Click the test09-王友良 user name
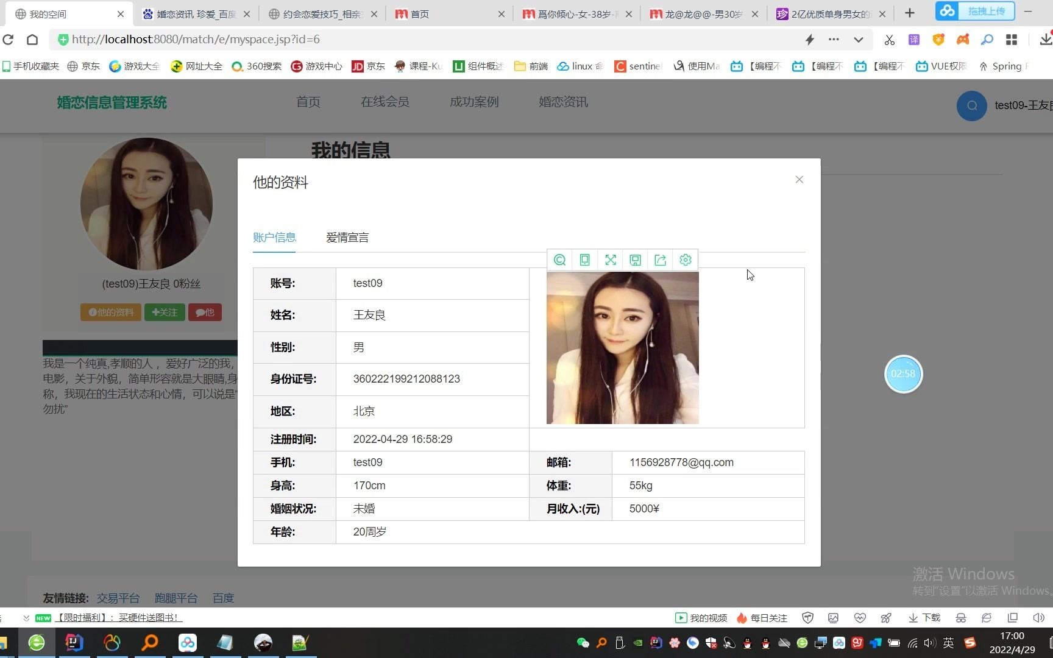 click(x=1024, y=105)
